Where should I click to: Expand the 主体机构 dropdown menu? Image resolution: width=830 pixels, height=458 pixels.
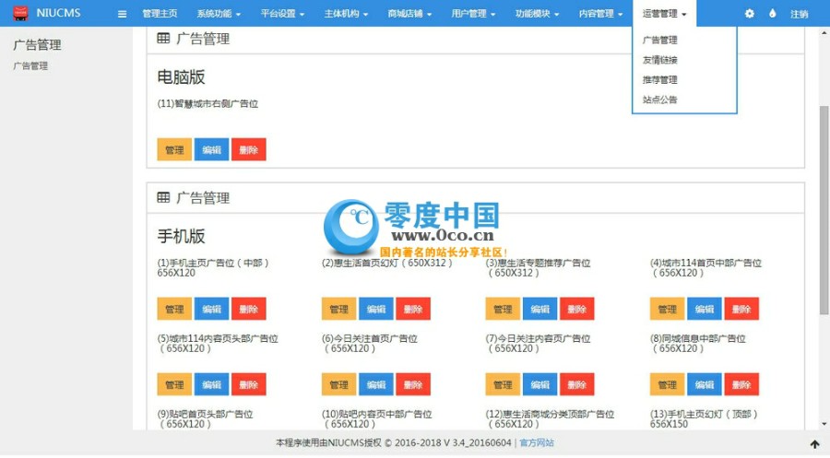(x=346, y=14)
